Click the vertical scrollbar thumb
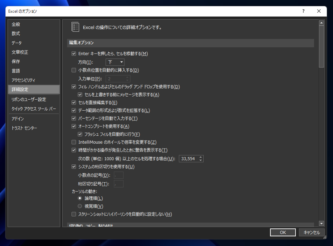This screenshot has height=246, width=333. click(x=322, y=47)
